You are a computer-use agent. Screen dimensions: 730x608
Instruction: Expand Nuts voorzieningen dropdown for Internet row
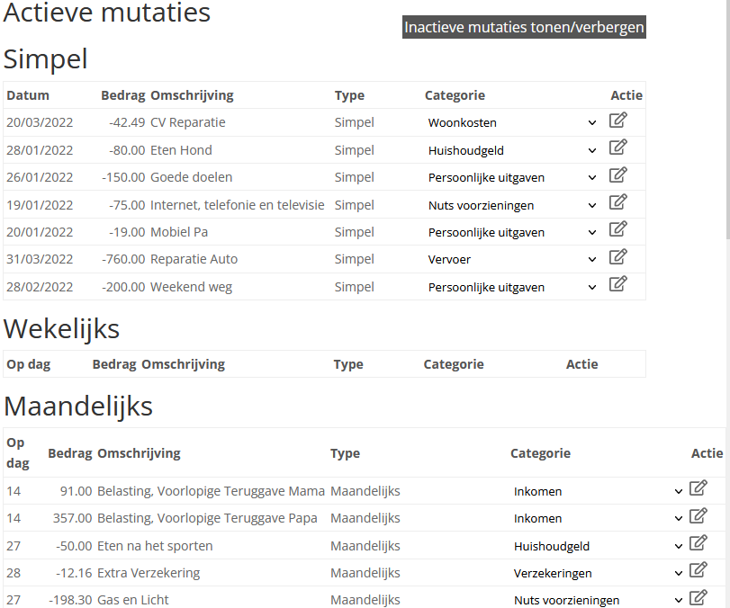511,206
